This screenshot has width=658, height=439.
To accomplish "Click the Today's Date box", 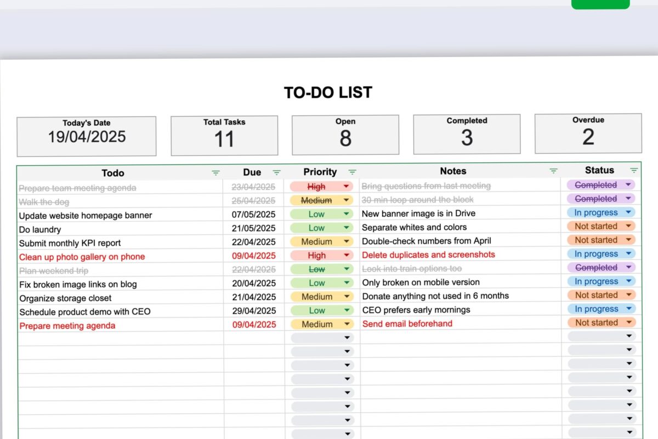I will click(x=86, y=135).
